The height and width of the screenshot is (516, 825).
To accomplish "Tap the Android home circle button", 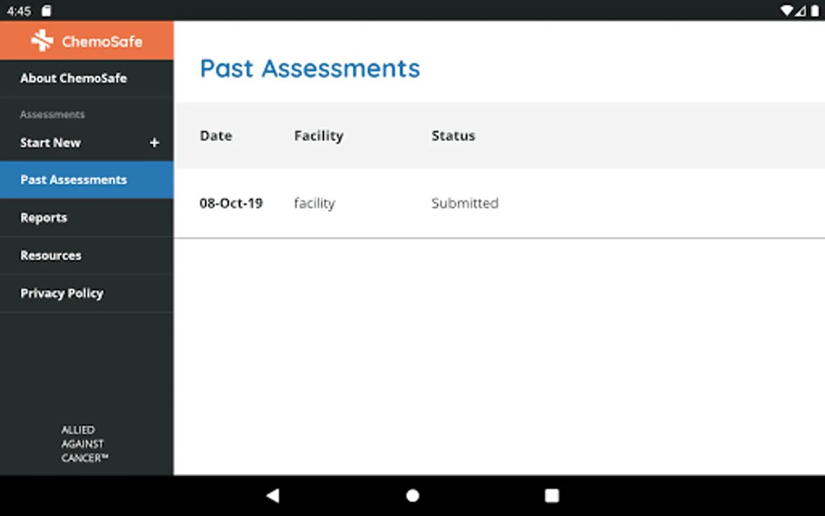I will click(412, 495).
